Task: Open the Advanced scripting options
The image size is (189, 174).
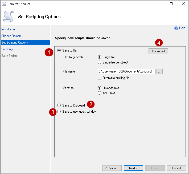Action: coord(158,51)
